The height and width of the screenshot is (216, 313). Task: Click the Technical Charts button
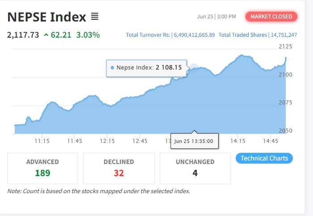(264, 158)
